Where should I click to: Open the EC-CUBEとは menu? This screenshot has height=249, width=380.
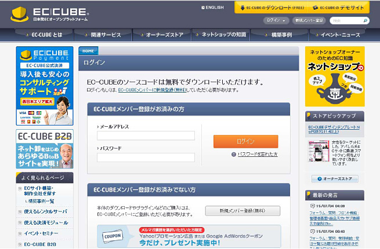pyautogui.click(x=44, y=35)
